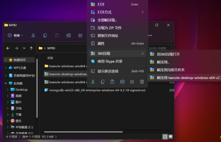Click the horizontal scrollbar in file list
Image resolution: width=221 pixels, height=142 pixels.
tap(83, 132)
